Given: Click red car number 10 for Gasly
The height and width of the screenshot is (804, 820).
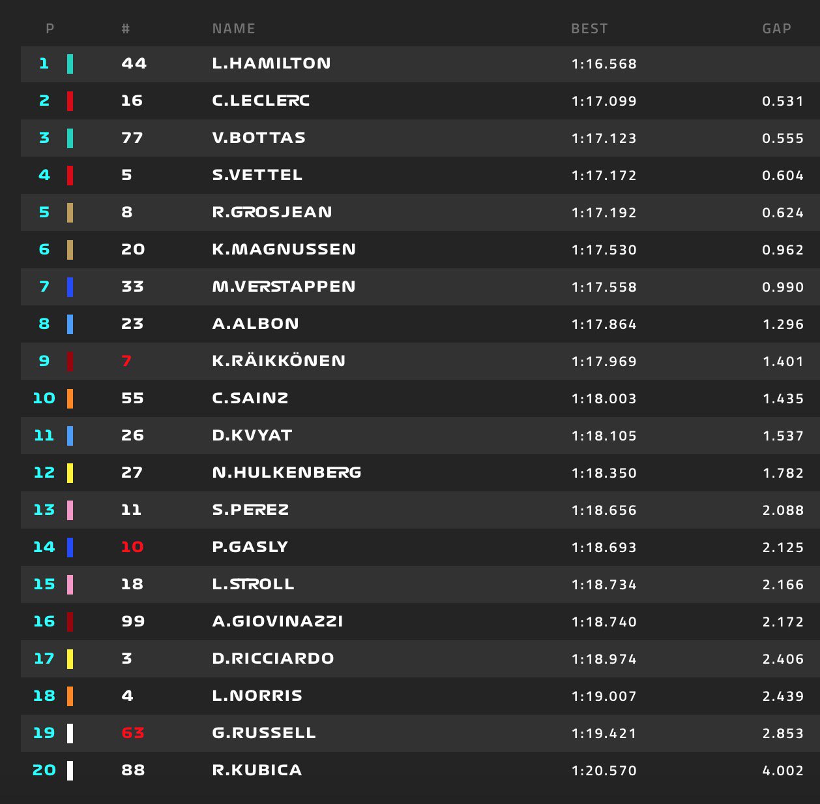Looking at the screenshot, I should tap(132, 547).
